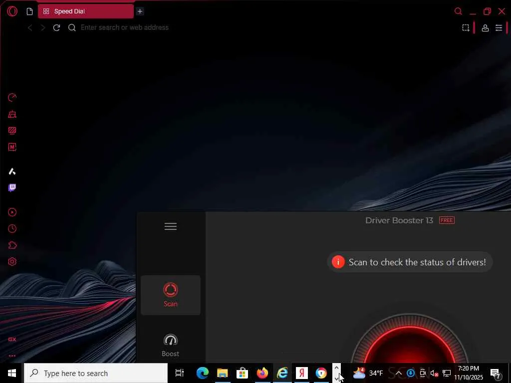Select Scan in Driver Booster sidebar
Screen dimensions: 511x383
pos(171,295)
